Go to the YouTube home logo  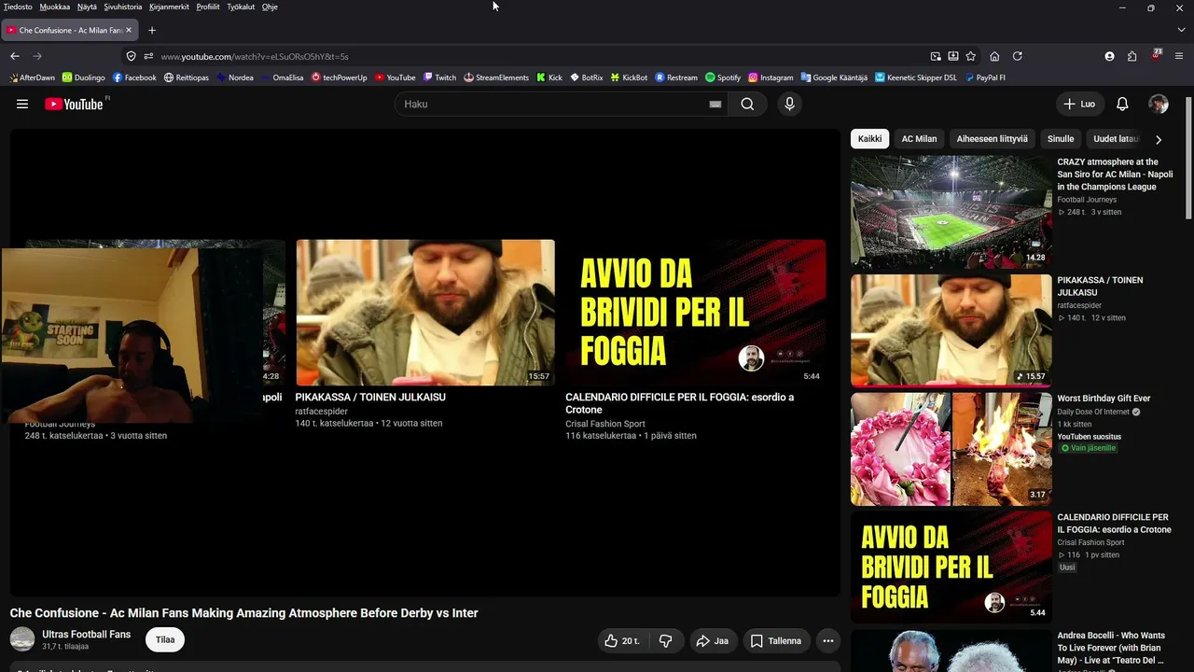point(75,104)
